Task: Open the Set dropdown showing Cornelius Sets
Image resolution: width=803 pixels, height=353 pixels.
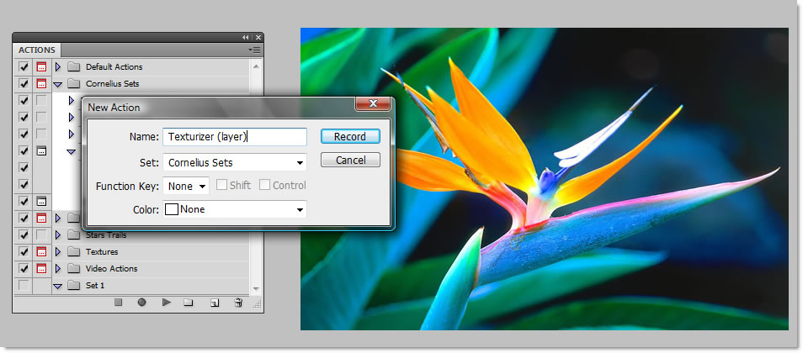Action: click(x=235, y=163)
